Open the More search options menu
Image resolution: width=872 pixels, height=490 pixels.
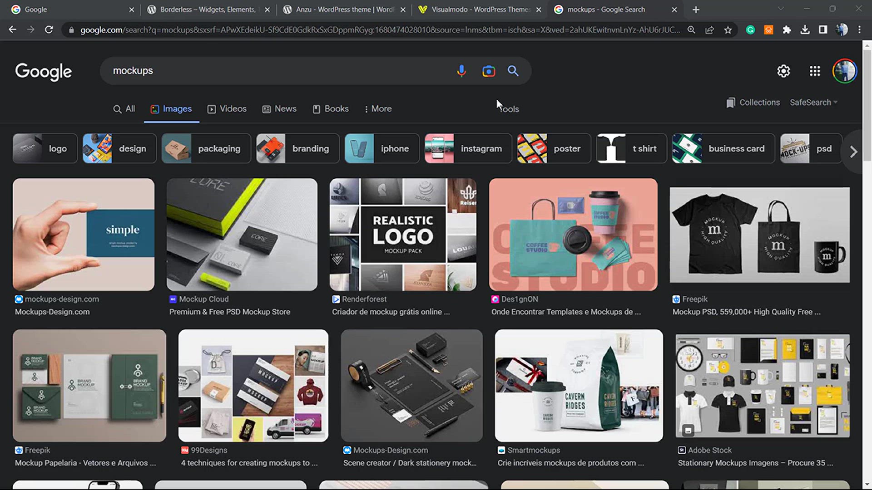coord(378,109)
